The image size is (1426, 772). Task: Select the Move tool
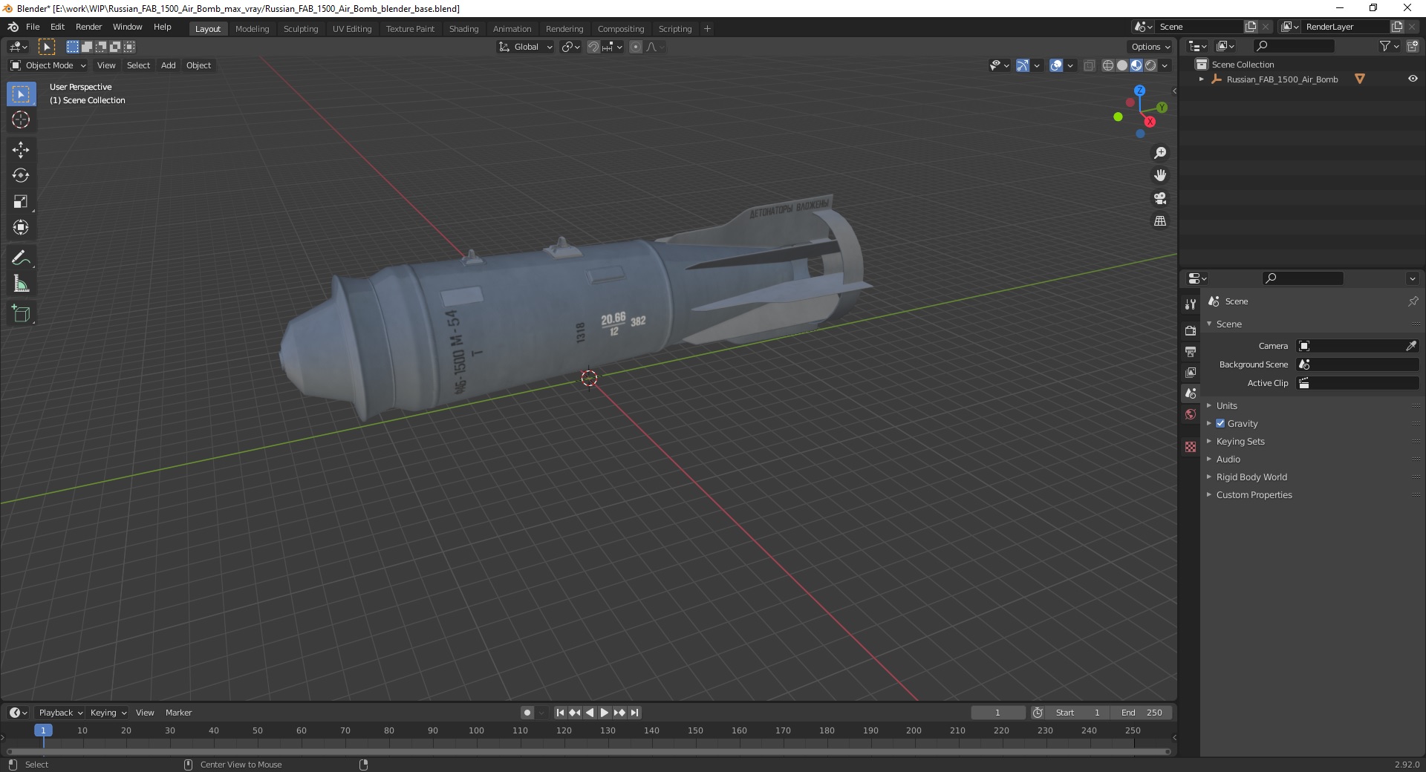tap(21, 150)
